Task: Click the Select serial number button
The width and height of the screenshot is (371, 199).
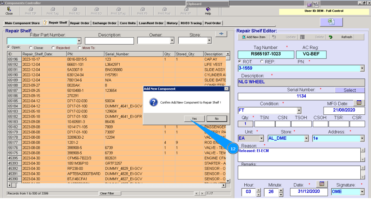Action: pyautogui.click(x=349, y=90)
